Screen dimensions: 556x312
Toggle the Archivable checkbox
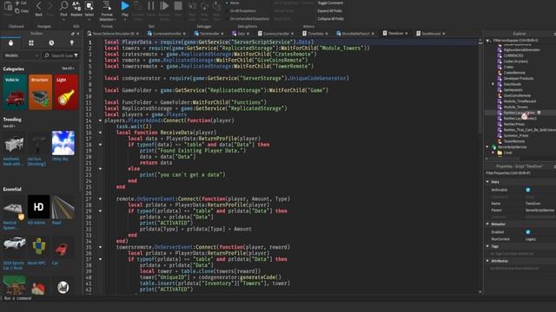pos(528,190)
